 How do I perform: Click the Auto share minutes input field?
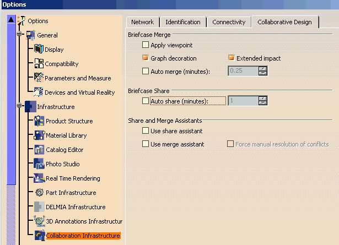coord(243,101)
